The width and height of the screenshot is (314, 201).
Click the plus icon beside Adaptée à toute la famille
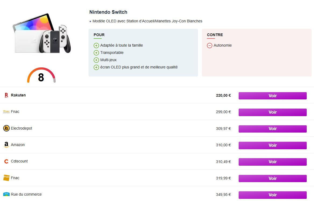pos(96,46)
